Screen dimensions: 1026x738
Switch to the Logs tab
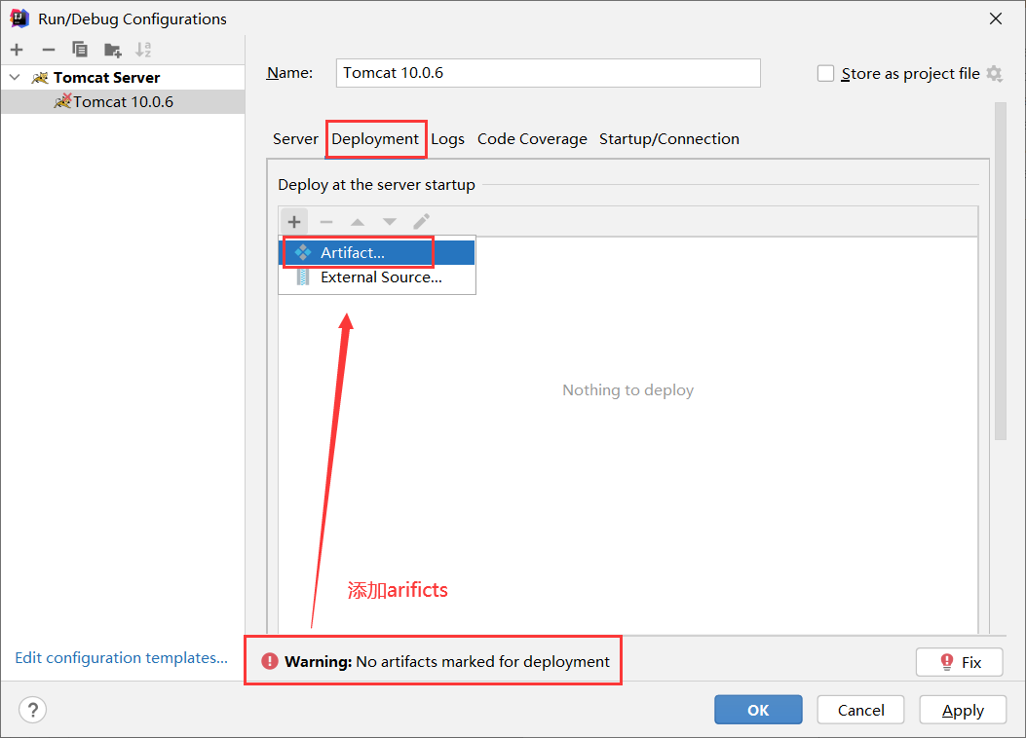tap(447, 139)
